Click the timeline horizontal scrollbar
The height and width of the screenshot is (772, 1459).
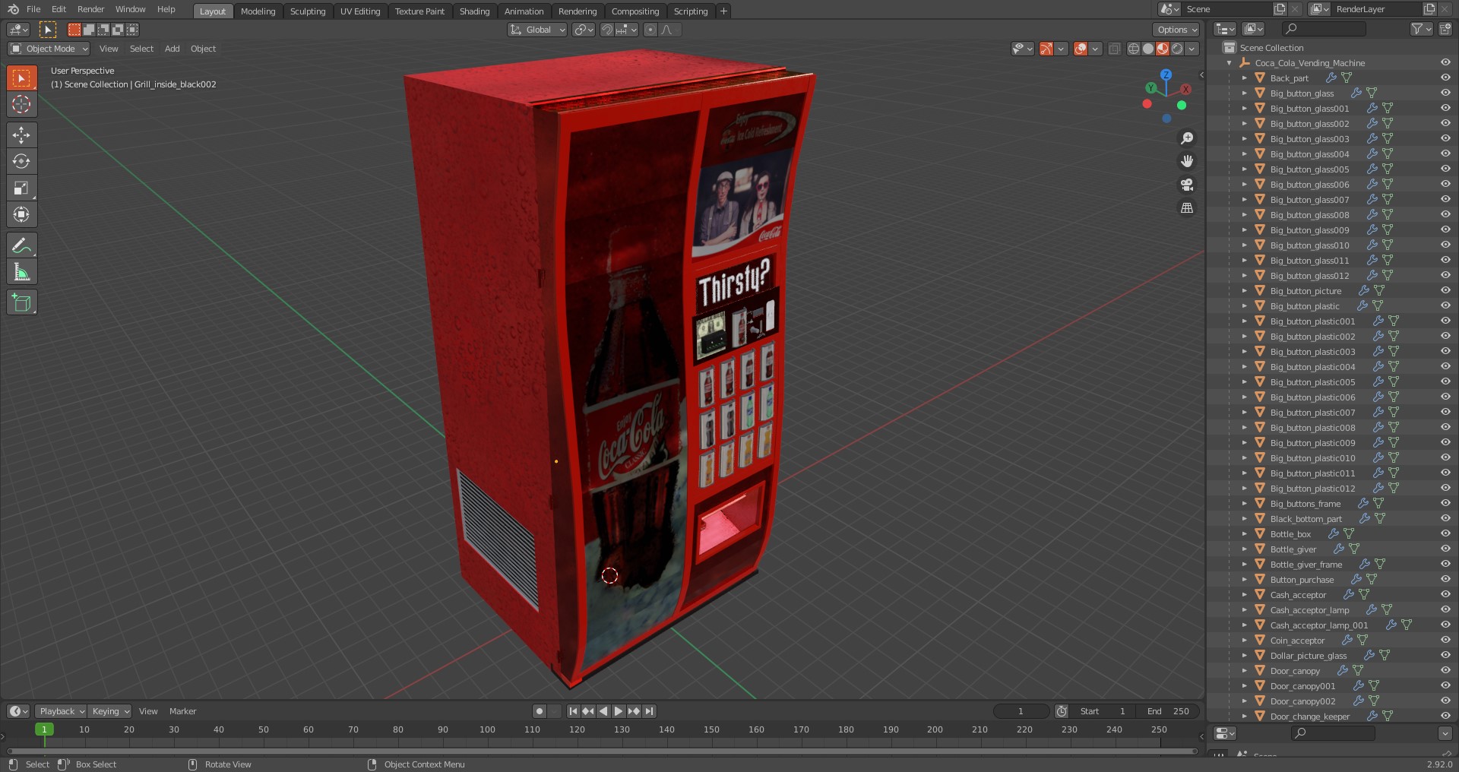[600, 751]
